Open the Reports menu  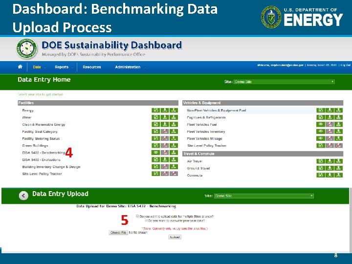click(x=62, y=67)
